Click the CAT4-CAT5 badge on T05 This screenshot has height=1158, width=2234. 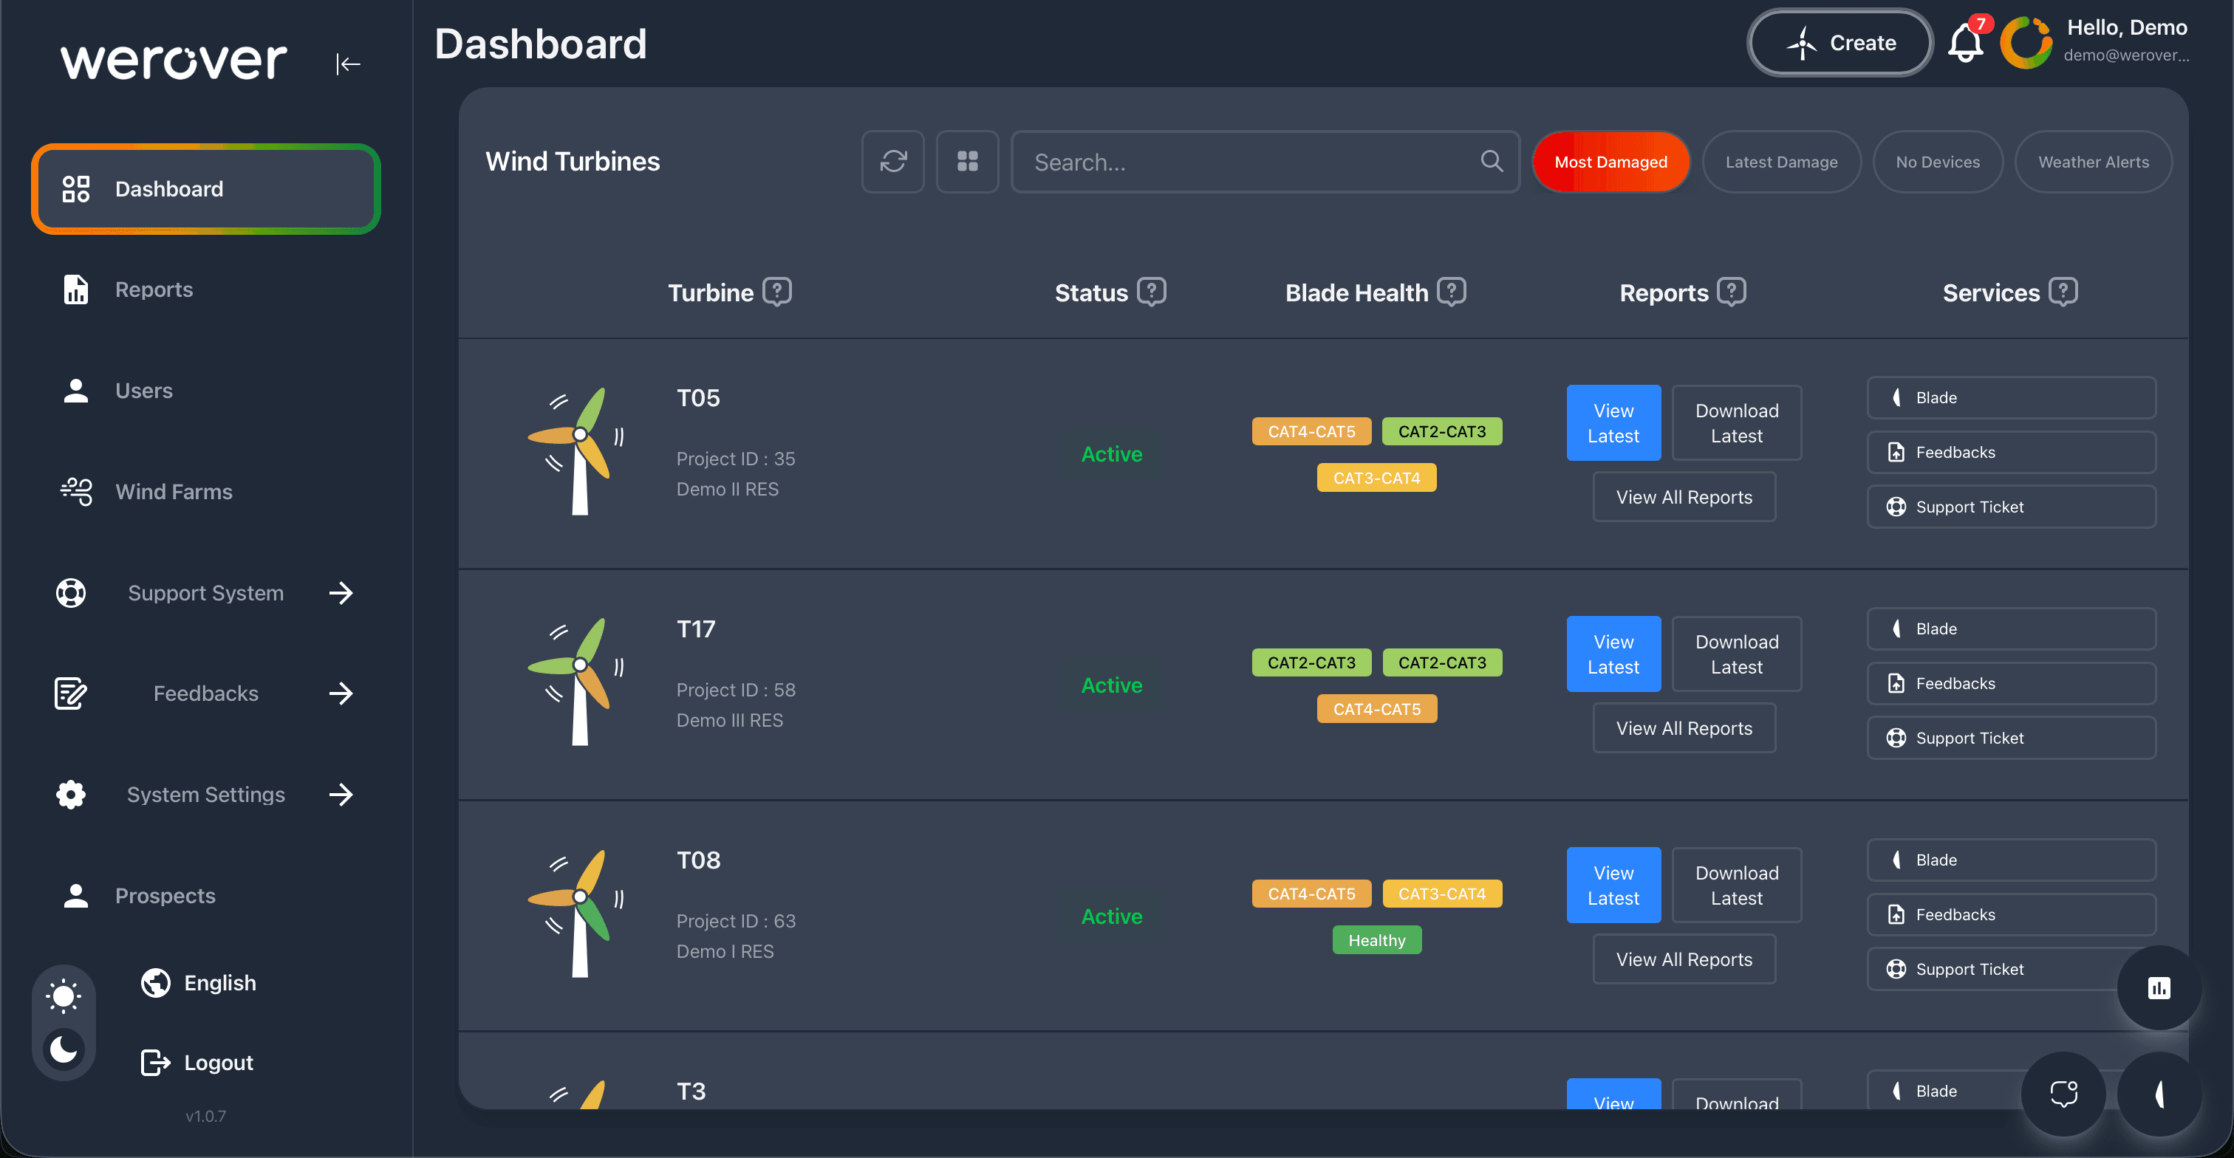point(1311,431)
